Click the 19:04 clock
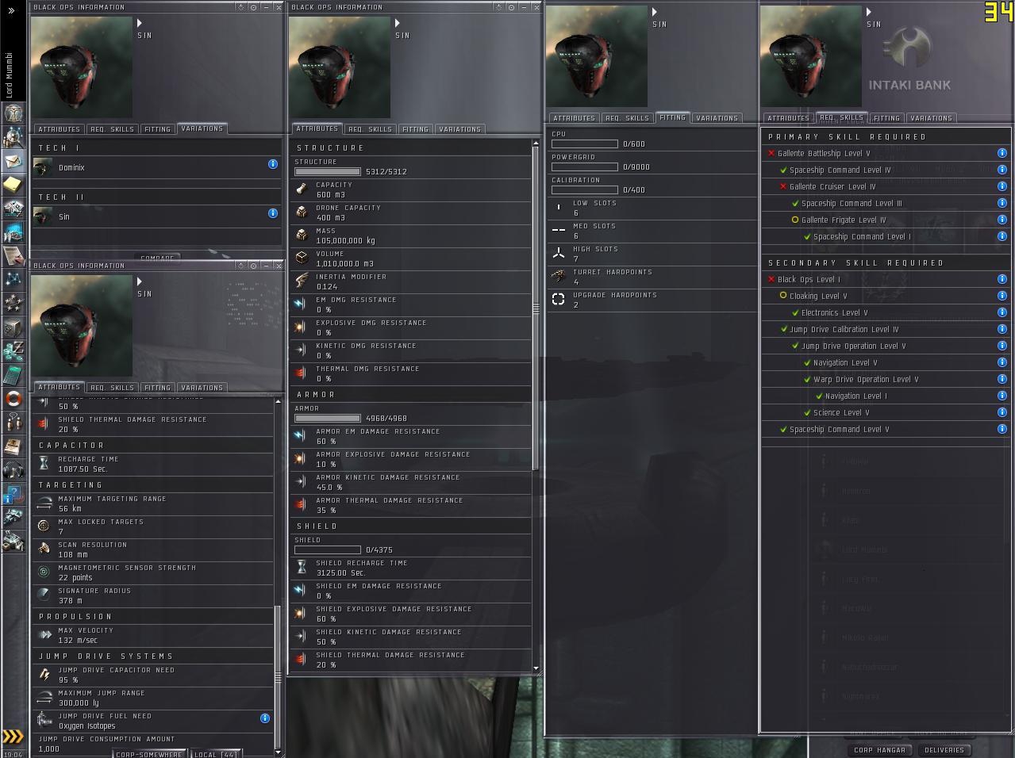This screenshot has height=758, width=1015. click(x=13, y=754)
